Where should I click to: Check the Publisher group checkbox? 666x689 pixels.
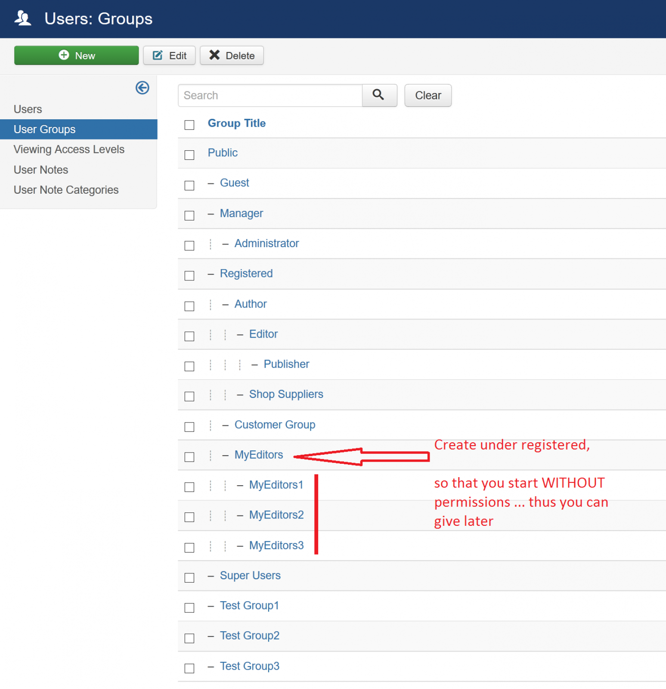[189, 366]
